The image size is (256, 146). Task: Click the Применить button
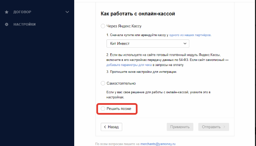click(180, 127)
